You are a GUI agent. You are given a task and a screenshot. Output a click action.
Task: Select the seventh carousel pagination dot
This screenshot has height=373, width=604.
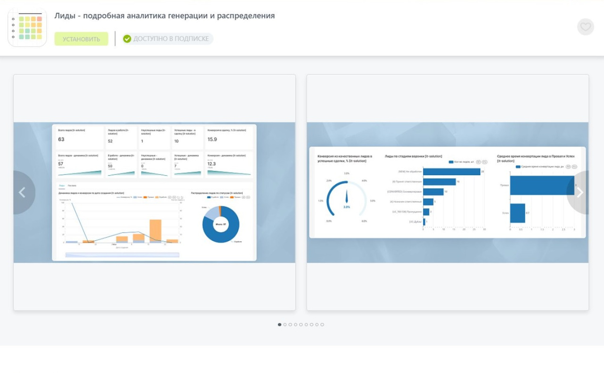(311, 325)
